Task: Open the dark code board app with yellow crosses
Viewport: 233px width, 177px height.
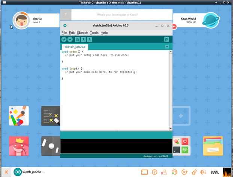Action: coord(51,116)
